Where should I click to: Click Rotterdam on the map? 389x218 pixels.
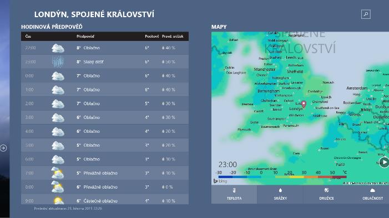(x=352, y=103)
